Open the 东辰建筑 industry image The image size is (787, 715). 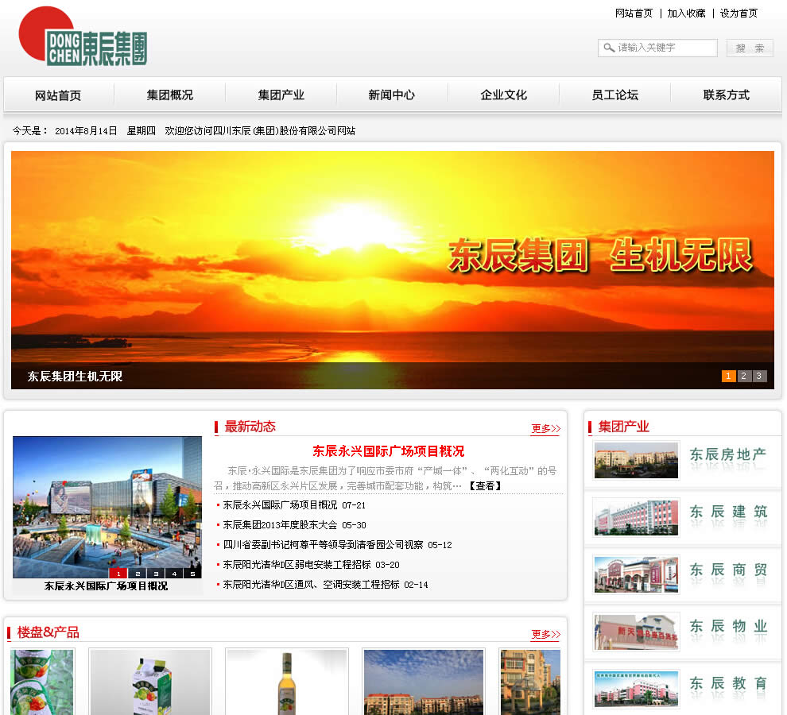(636, 517)
